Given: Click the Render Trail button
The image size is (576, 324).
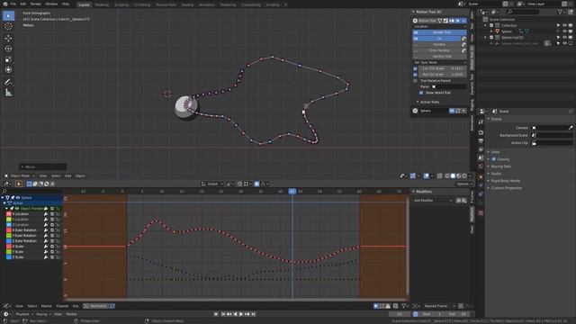Looking at the screenshot, I should pos(442,32).
